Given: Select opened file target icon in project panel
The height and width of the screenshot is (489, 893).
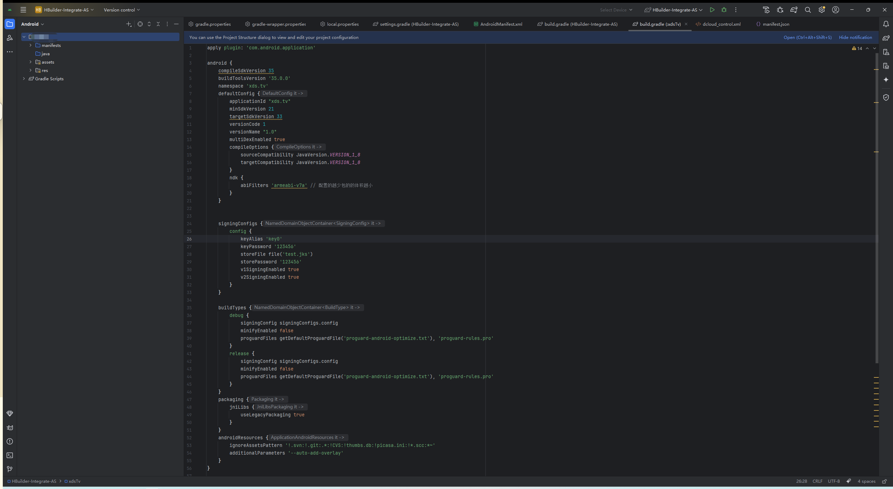Looking at the screenshot, I should pyautogui.click(x=140, y=24).
